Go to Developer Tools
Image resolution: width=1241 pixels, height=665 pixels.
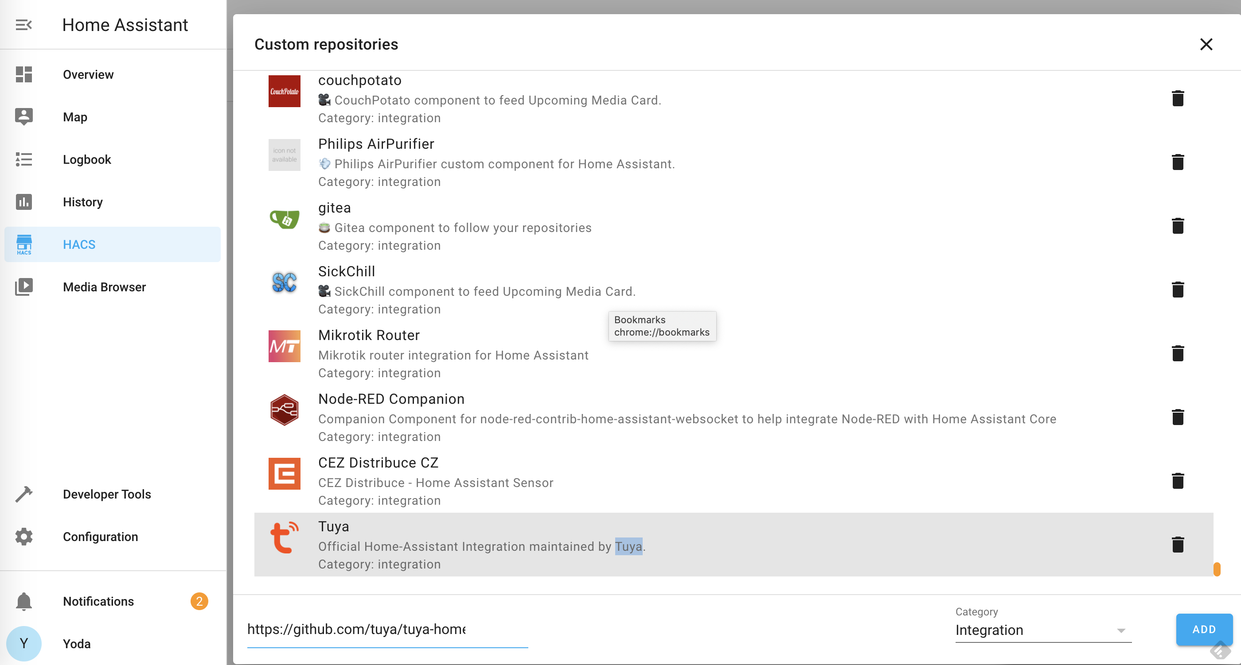coord(106,494)
